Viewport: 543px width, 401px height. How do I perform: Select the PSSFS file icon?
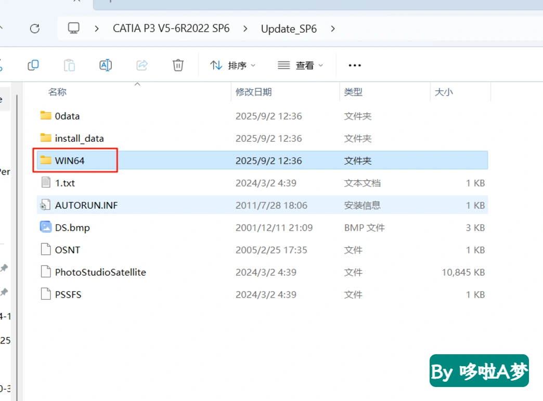[46, 294]
